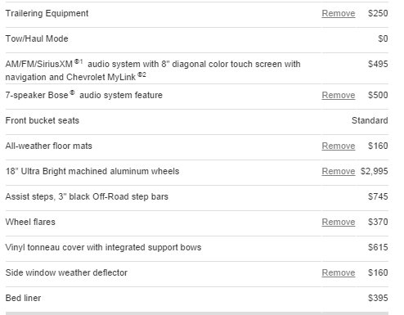Viewport: 404px width, 315px height.
Task: Click the Standard label for bucket seats
Action: 370,120
